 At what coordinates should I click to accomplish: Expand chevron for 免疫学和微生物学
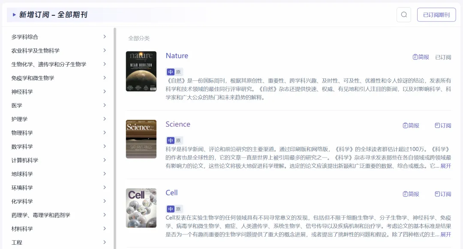click(x=105, y=78)
